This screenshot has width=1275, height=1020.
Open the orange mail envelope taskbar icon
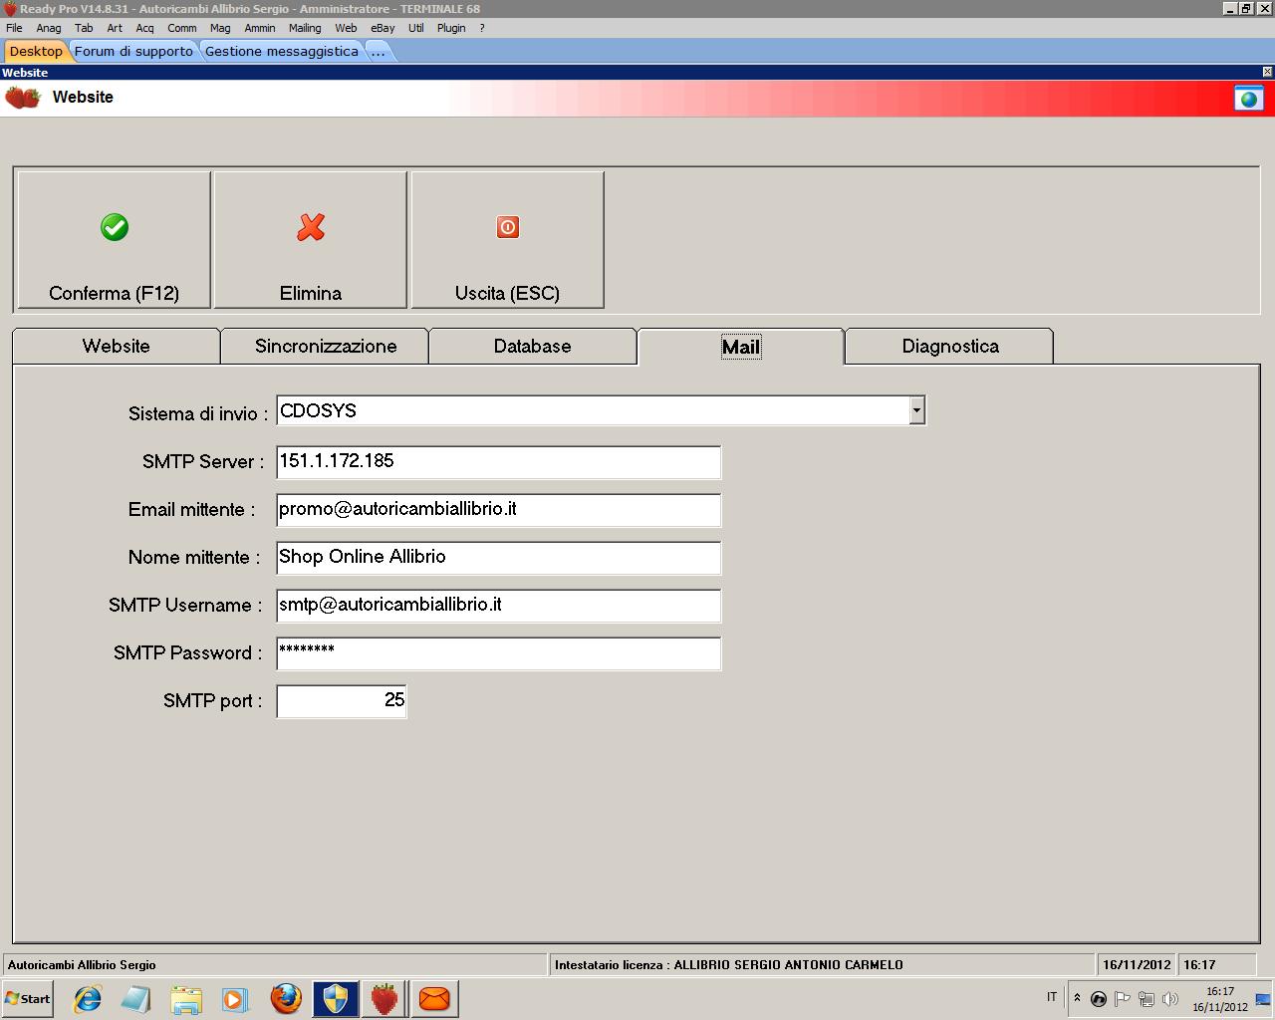click(434, 998)
